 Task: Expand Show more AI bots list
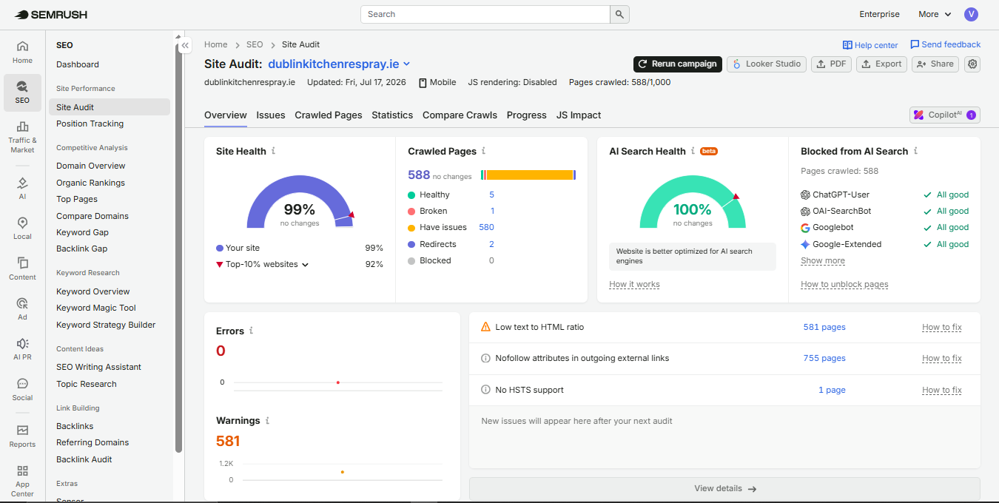tap(822, 260)
